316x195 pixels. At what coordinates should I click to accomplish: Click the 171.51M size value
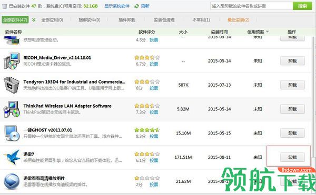click(x=183, y=157)
